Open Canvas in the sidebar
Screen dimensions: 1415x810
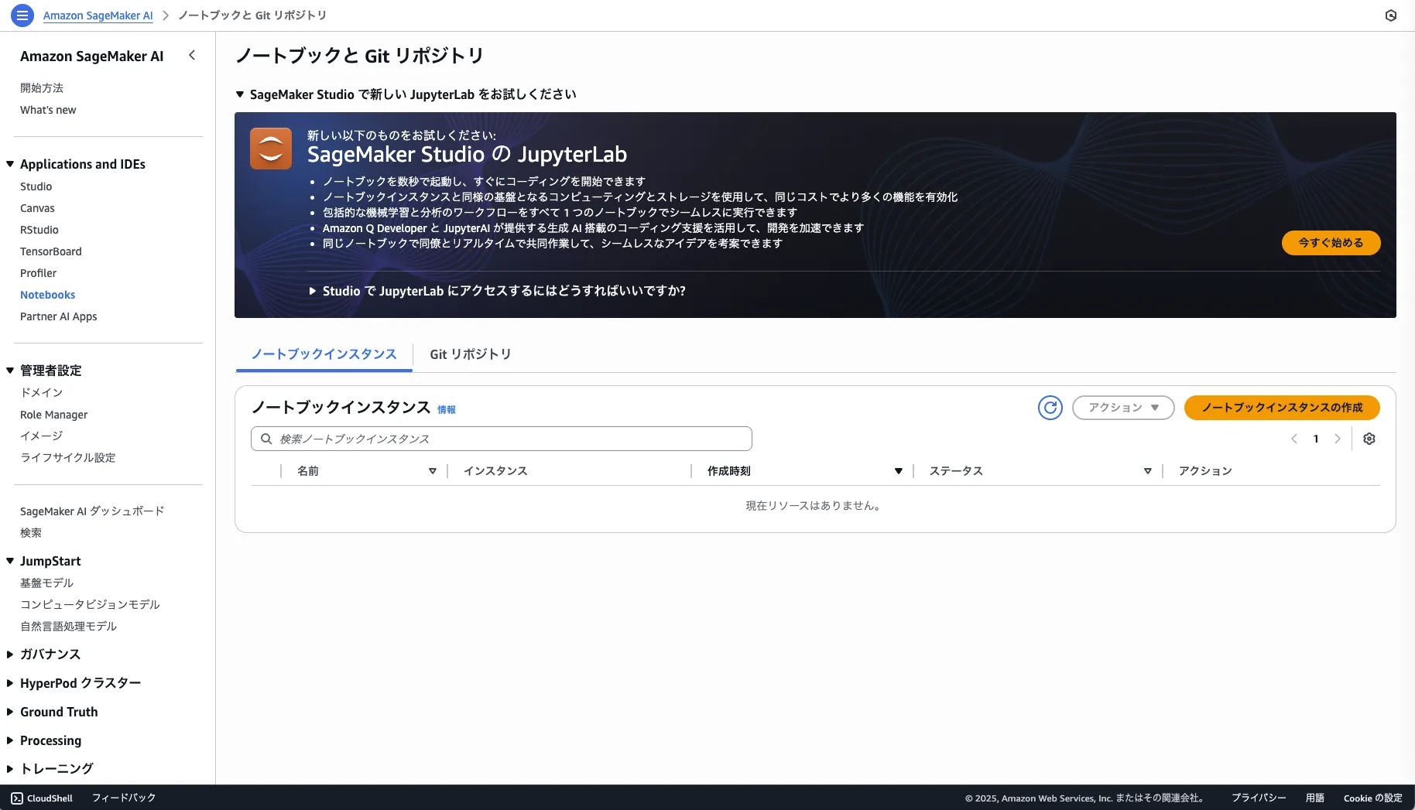coord(37,208)
